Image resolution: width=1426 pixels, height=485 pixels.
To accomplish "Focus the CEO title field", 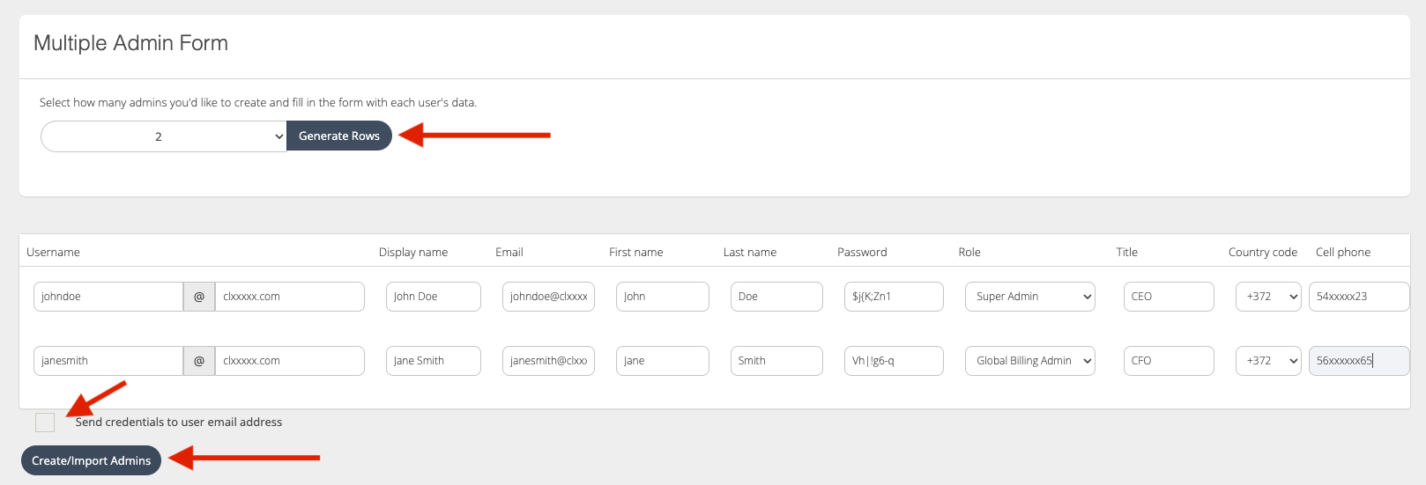I will (1168, 297).
